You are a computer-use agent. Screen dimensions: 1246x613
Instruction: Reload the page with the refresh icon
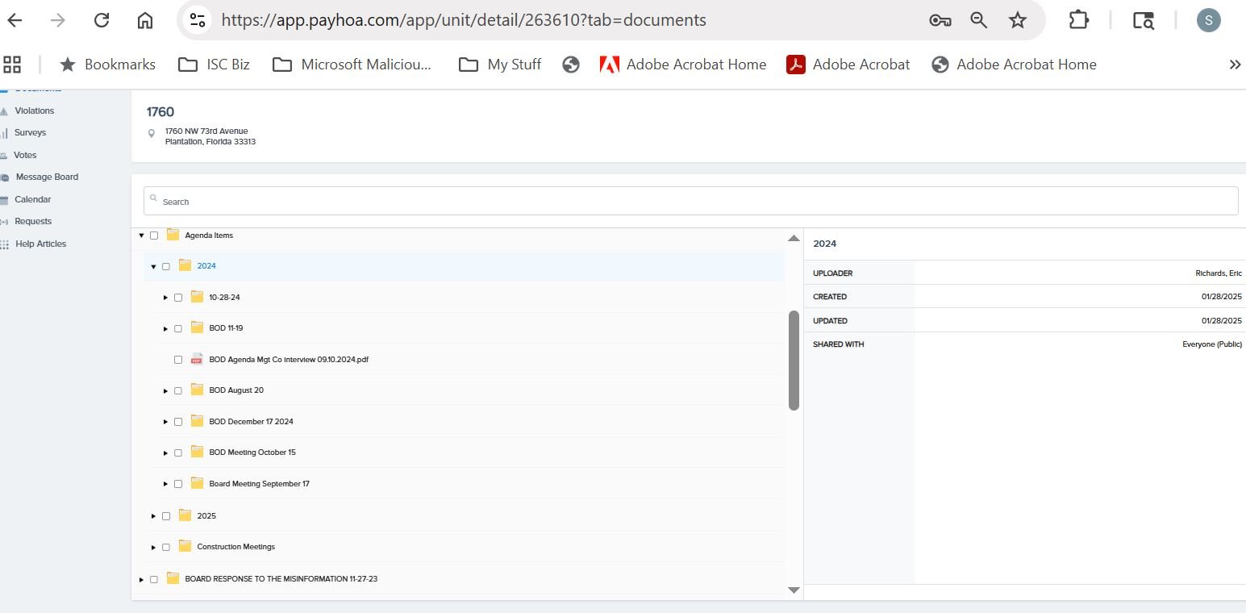point(102,20)
